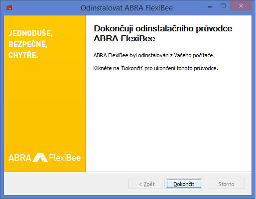Click the slogan word 'JEDNODUŠE,'
256x199 pixels.
click(x=31, y=33)
